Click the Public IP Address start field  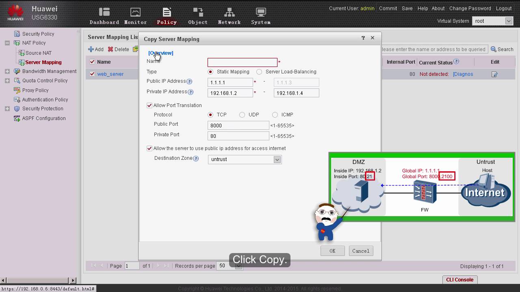(230, 82)
